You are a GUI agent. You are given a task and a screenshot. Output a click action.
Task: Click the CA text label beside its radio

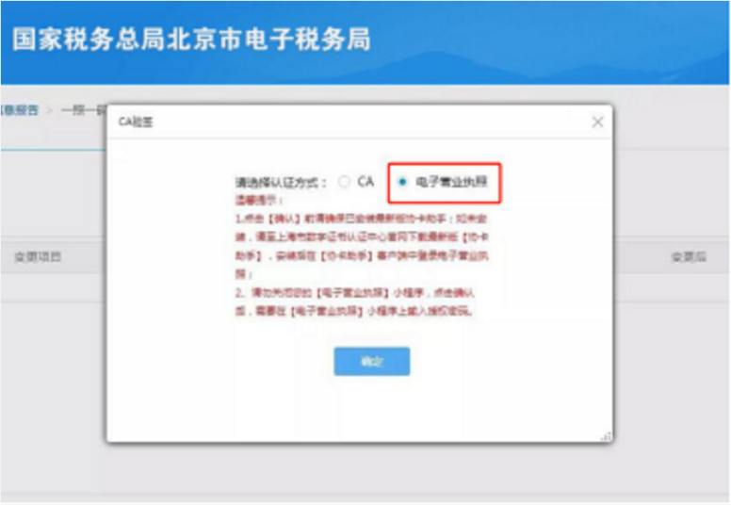pos(365,182)
